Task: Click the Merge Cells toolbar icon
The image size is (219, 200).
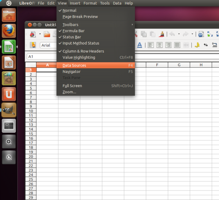Action: [x=186, y=45]
